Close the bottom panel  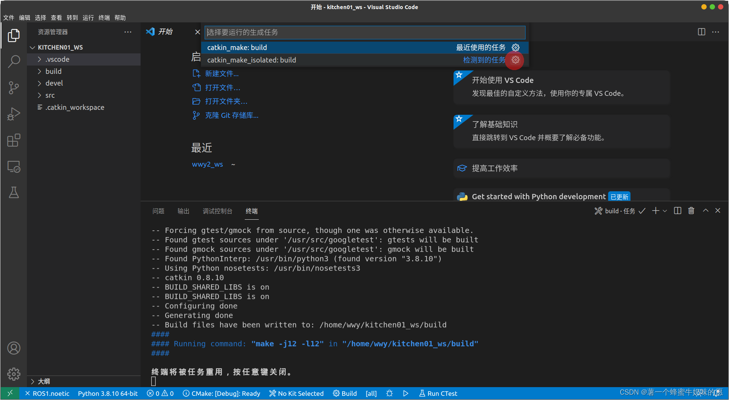click(x=718, y=211)
